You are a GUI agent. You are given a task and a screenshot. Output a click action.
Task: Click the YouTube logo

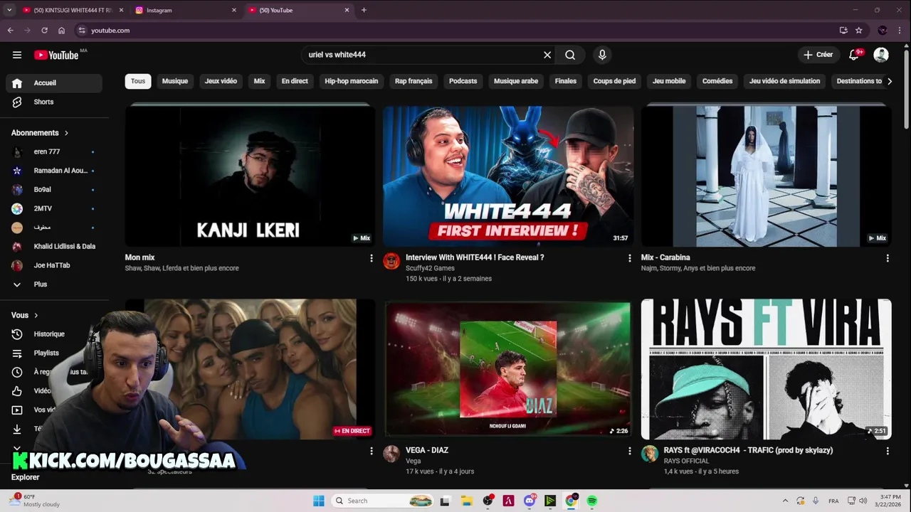pos(56,55)
